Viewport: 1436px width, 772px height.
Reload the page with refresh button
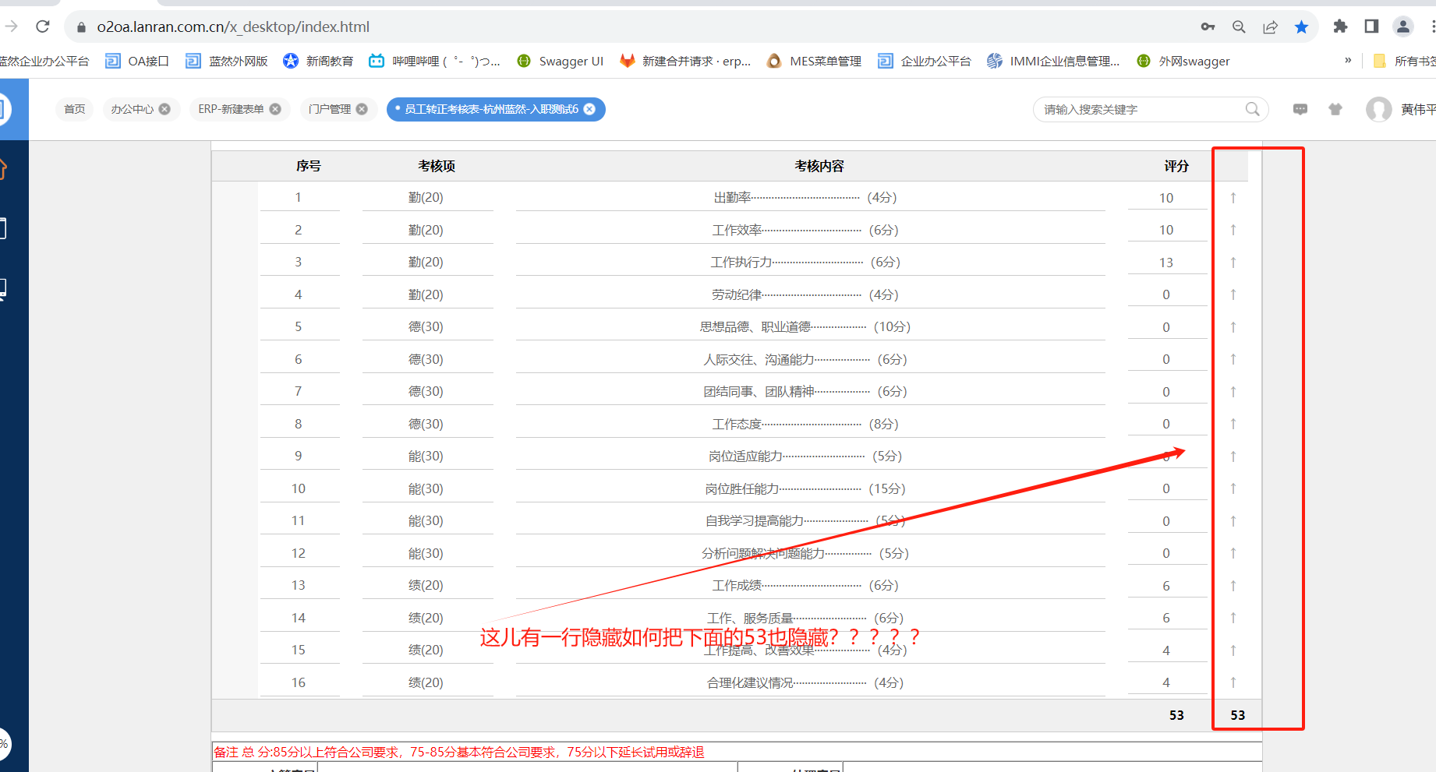tap(43, 26)
